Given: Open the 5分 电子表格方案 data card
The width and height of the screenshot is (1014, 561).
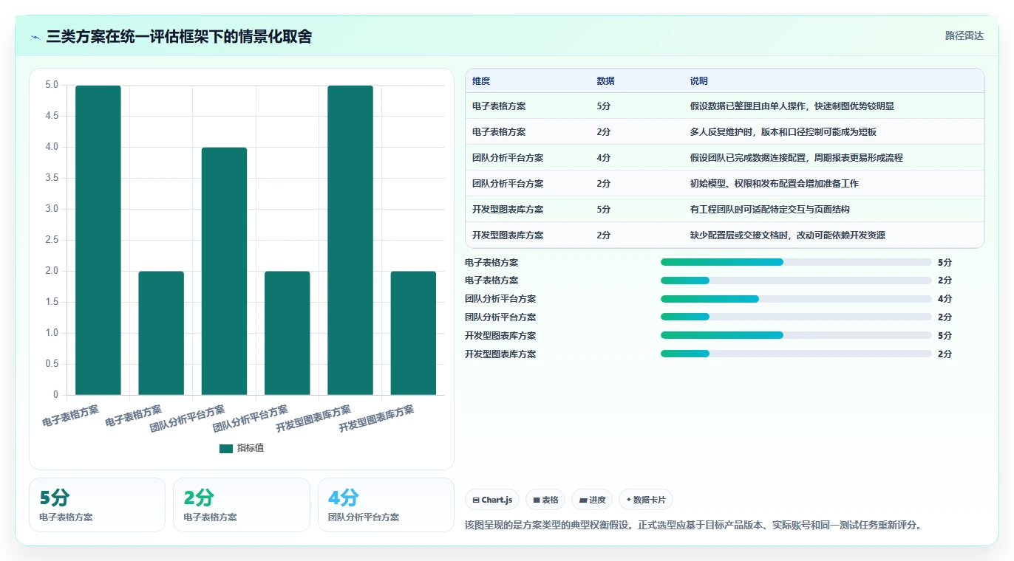Looking at the screenshot, I should [97, 505].
